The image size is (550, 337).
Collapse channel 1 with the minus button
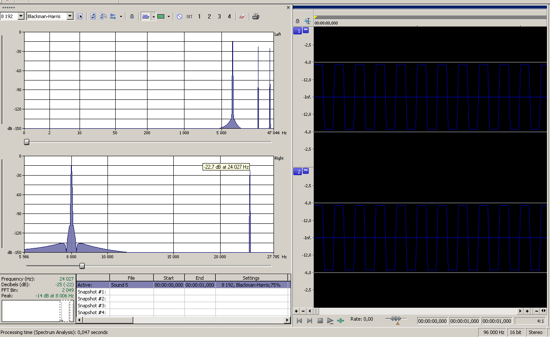point(306,30)
